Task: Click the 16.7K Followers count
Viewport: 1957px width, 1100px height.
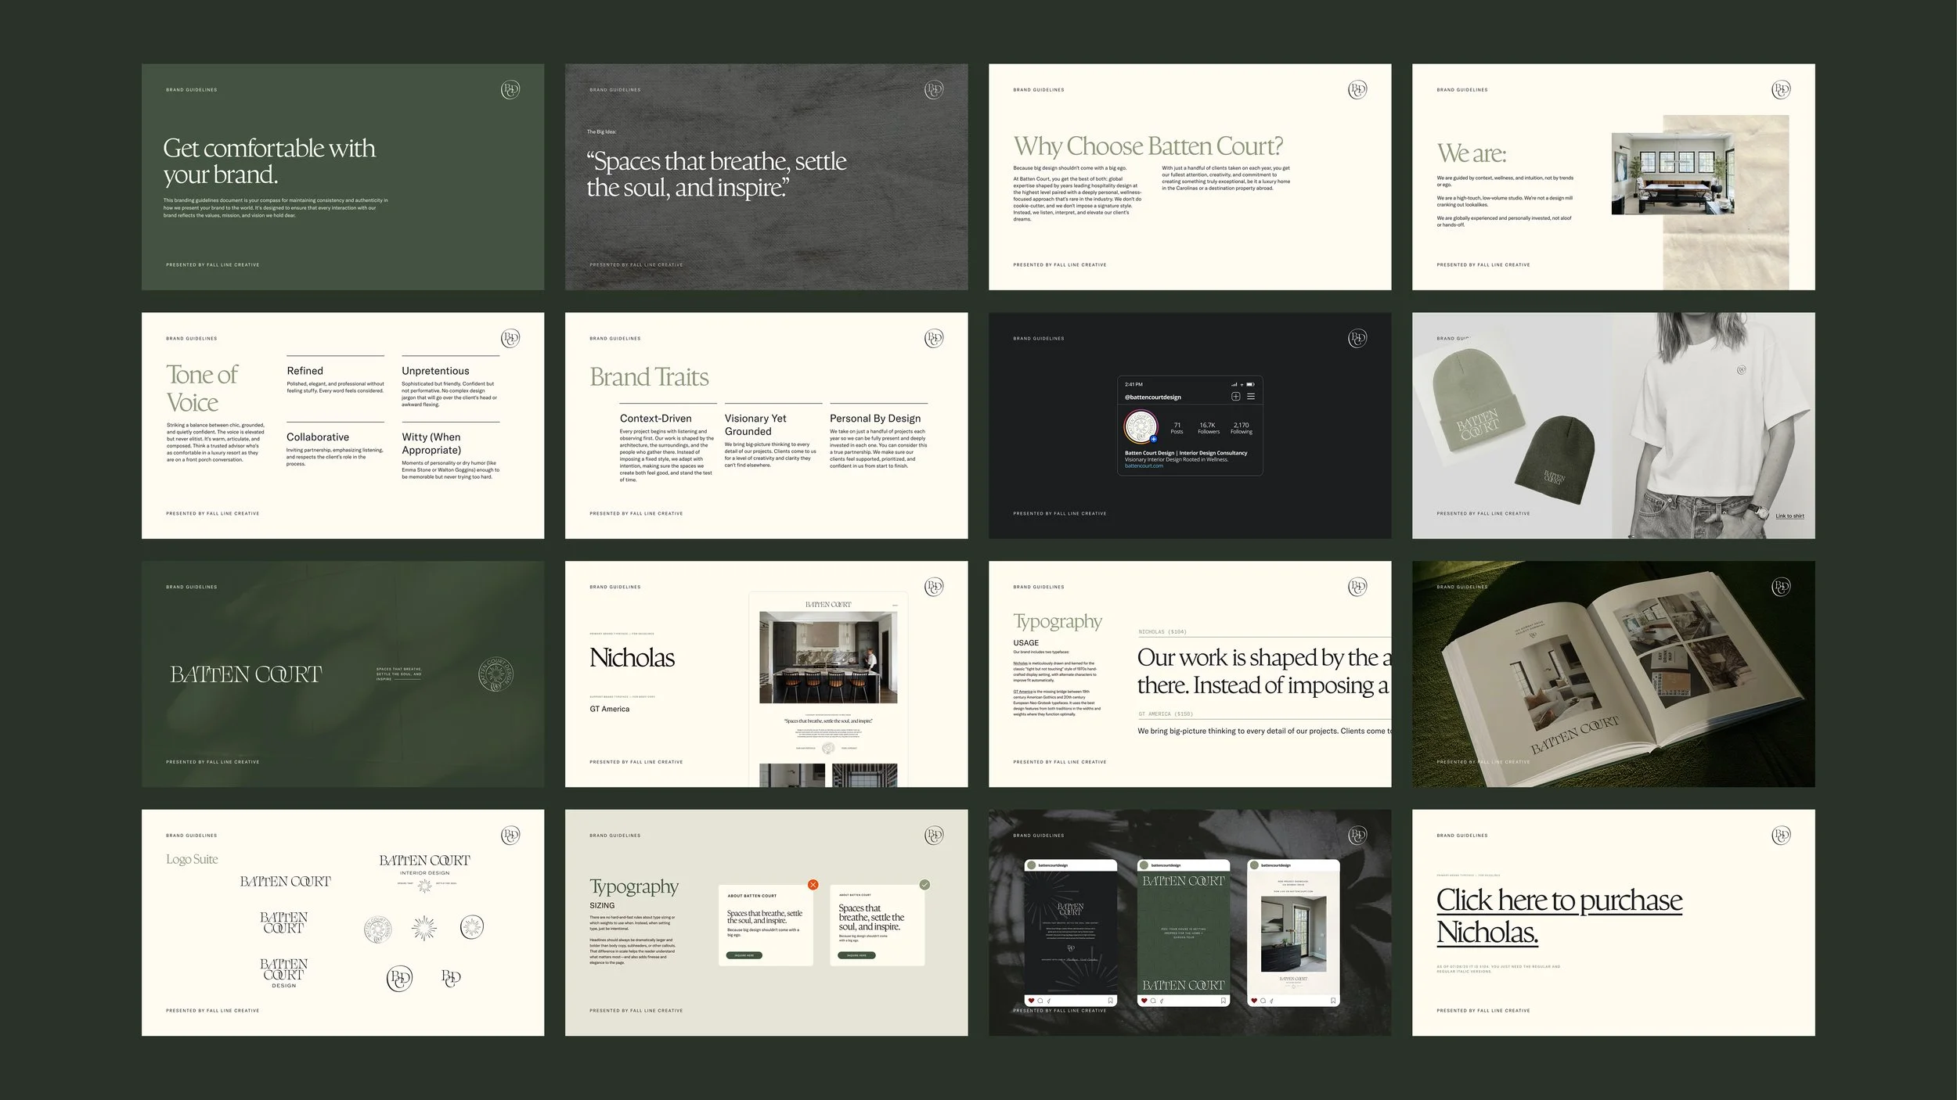Action: [1208, 428]
